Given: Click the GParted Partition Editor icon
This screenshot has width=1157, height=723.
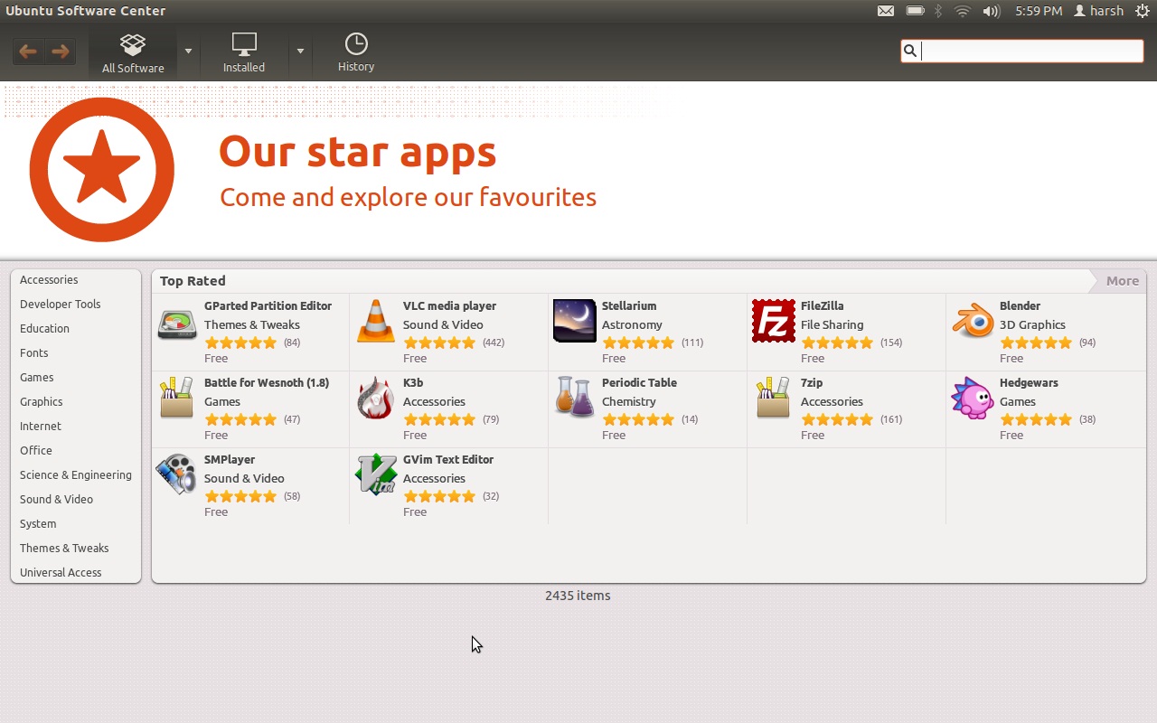Looking at the screenshot, I should (177, 323).
